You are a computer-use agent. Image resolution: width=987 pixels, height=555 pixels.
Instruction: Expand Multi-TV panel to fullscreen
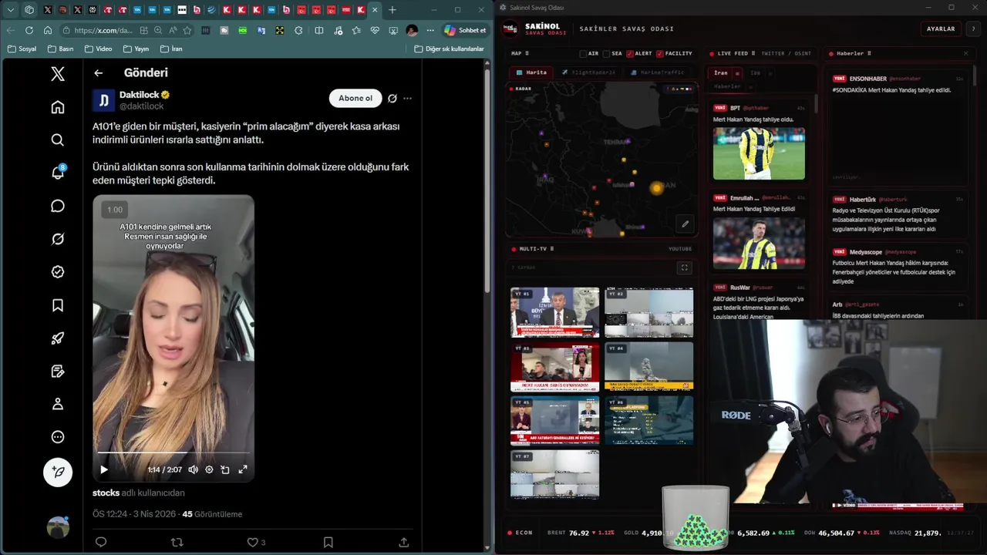[x=684, y=267]
